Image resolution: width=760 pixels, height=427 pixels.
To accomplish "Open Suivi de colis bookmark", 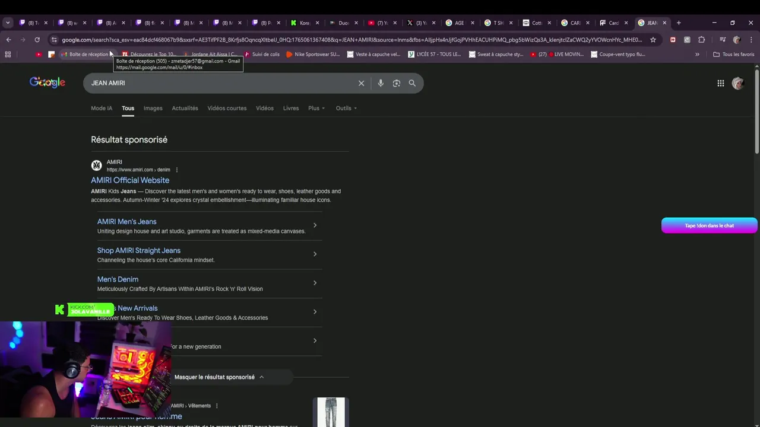I will coord(262,54).
